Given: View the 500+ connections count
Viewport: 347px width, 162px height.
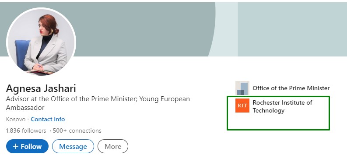Looking at the screenshot, I should (77, 130).
